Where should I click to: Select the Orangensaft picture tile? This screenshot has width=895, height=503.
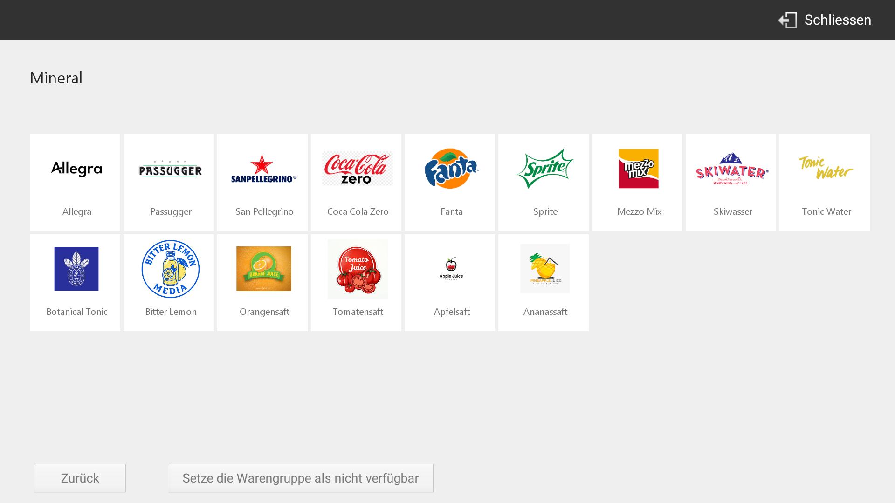pos(262,283)
